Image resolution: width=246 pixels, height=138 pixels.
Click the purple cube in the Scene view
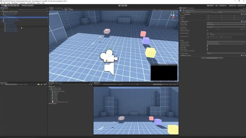tap(146, 41)
